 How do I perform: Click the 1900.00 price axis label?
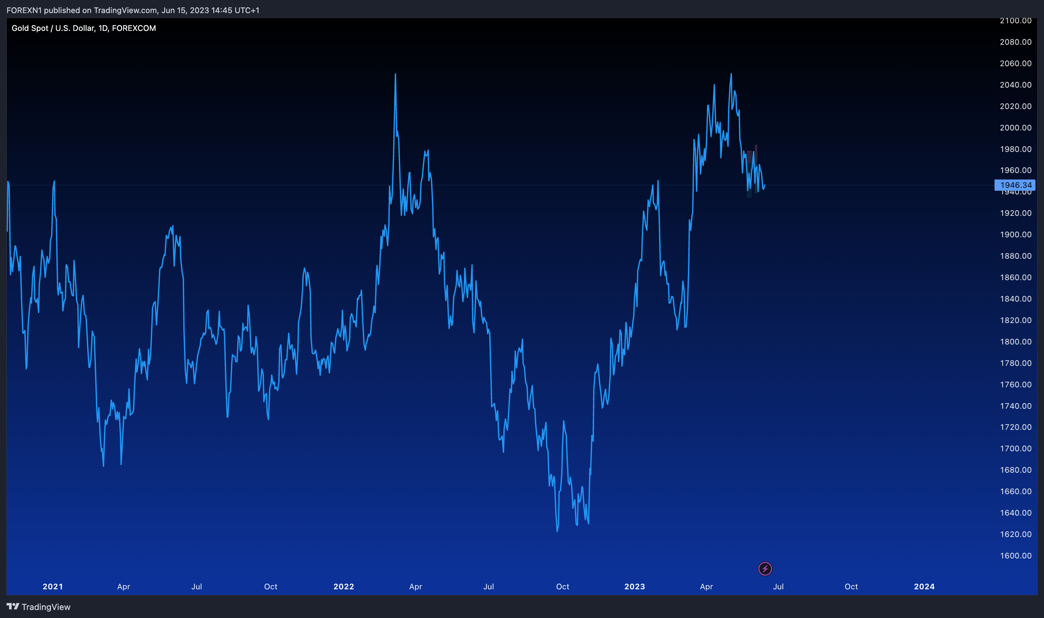click(x=1016, y=234)
